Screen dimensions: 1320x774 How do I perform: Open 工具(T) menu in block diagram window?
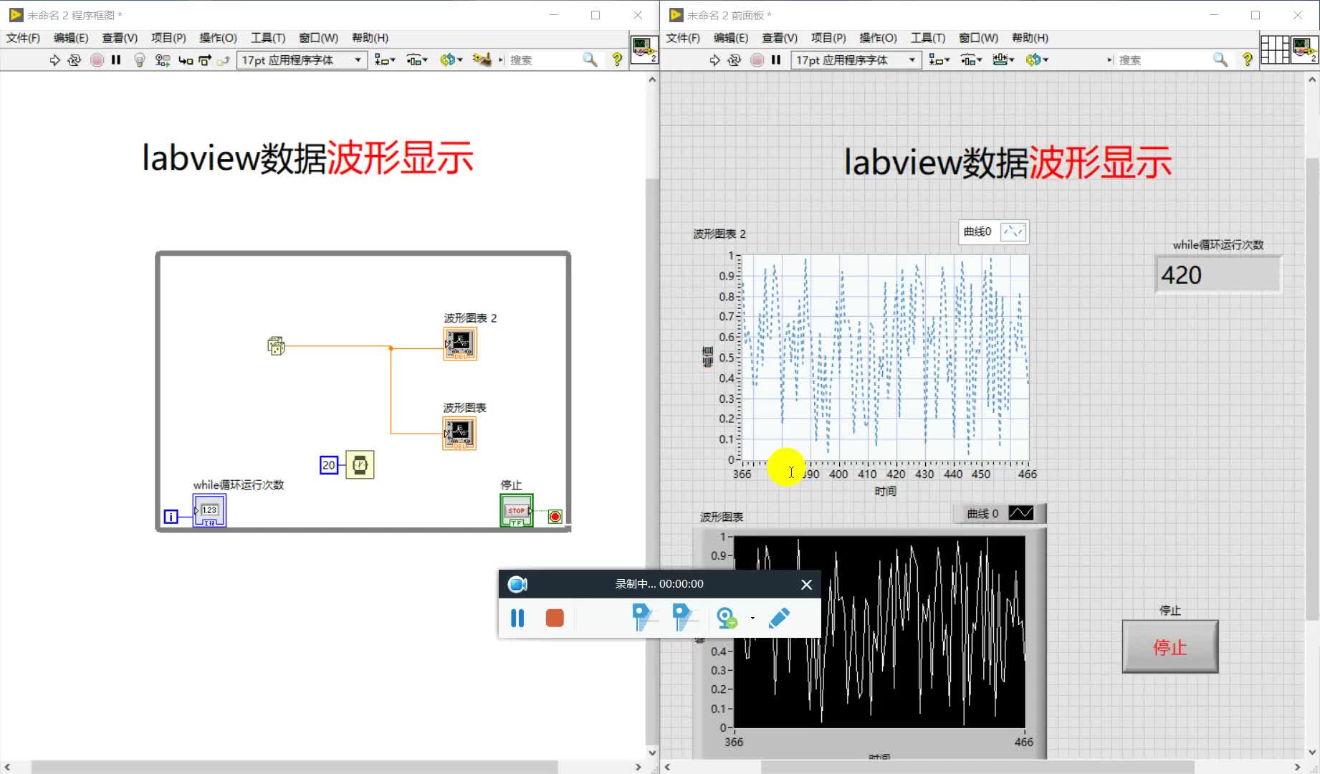(268, 38)
